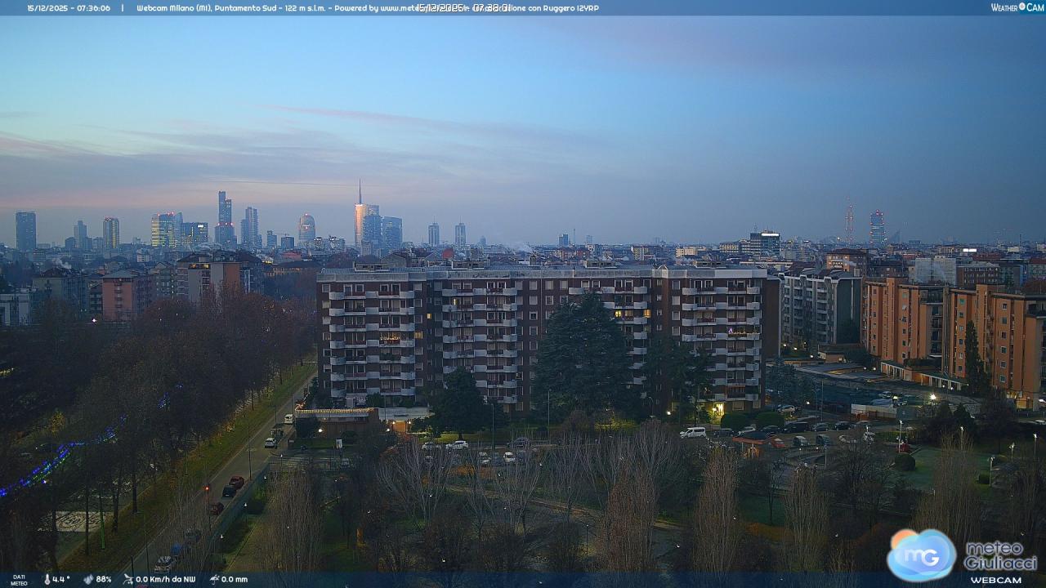Click the overlapping center timestamp in top bar
The height and width of the screenshot is (588, 1046).
point(463,8)
